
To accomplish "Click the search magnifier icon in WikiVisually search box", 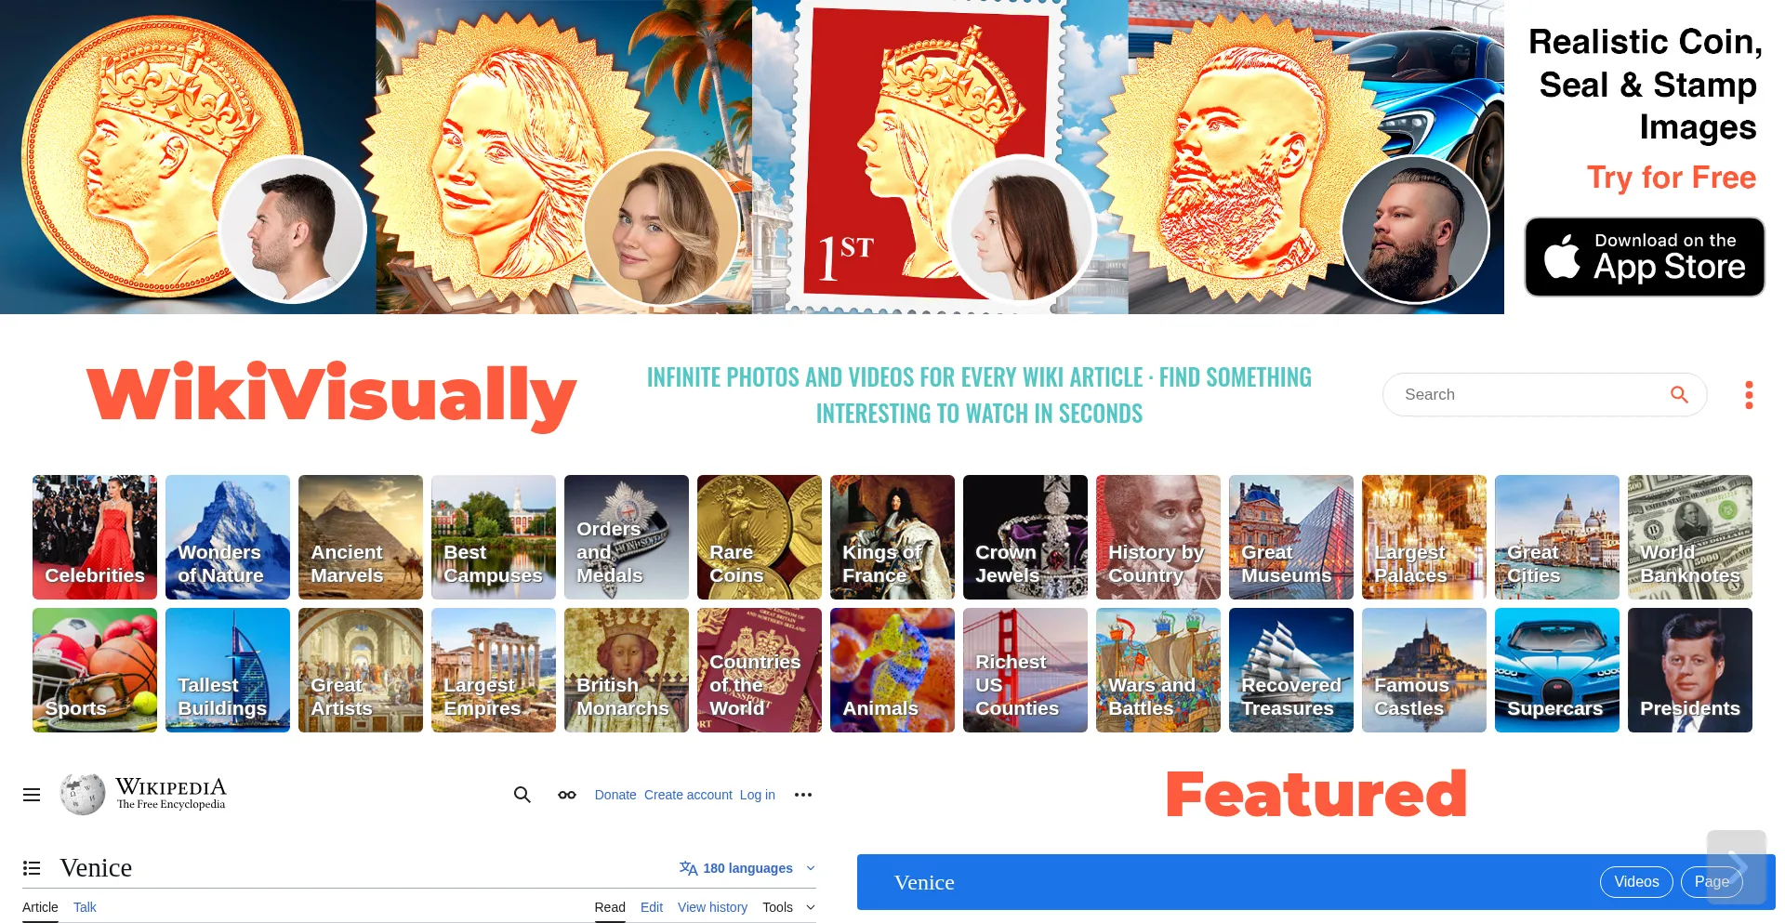I will (1679, 395).
